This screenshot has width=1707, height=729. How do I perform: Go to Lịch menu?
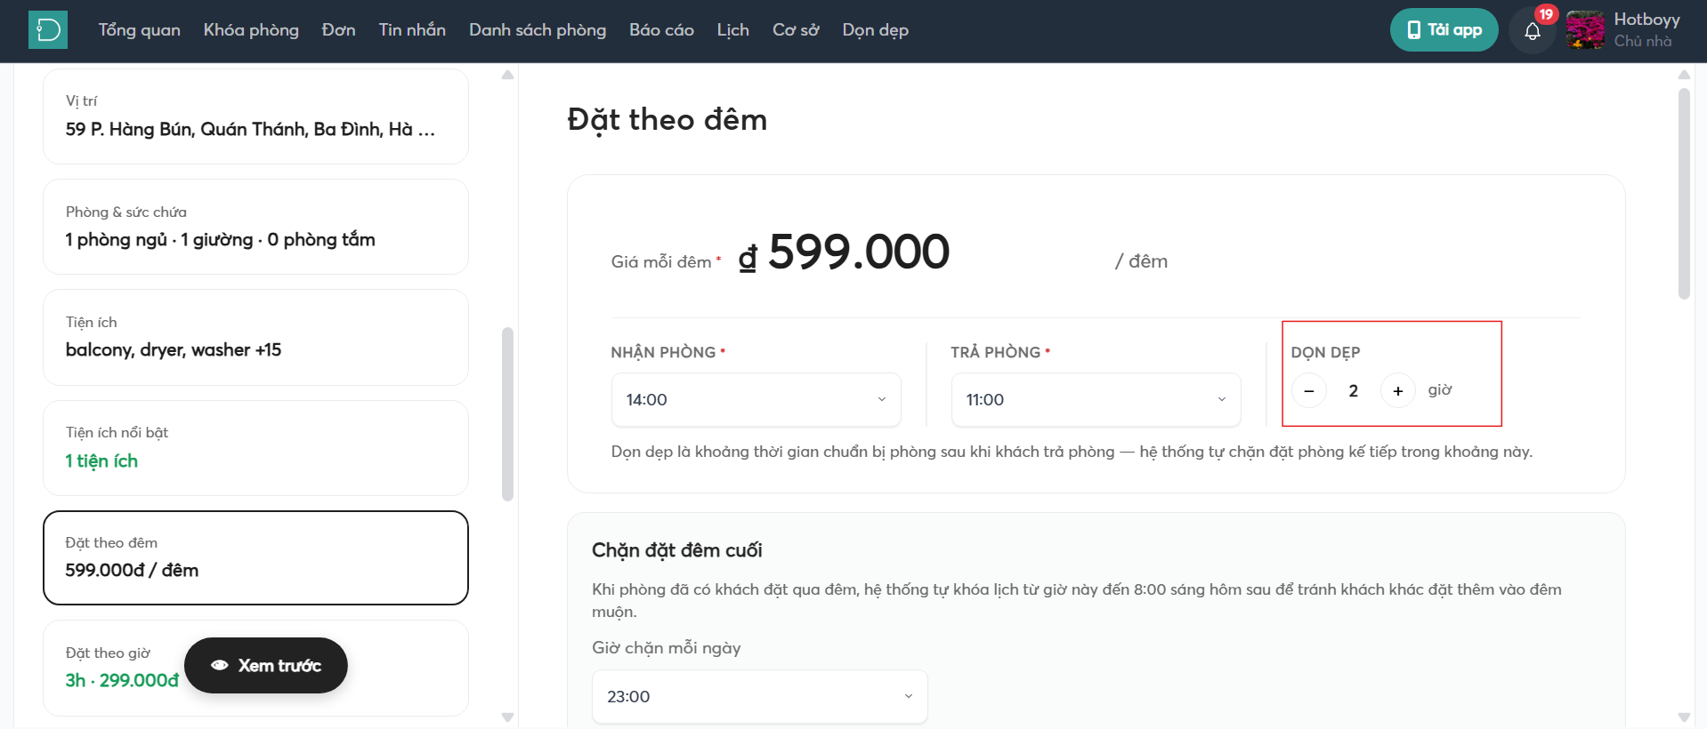click(733, 30)
